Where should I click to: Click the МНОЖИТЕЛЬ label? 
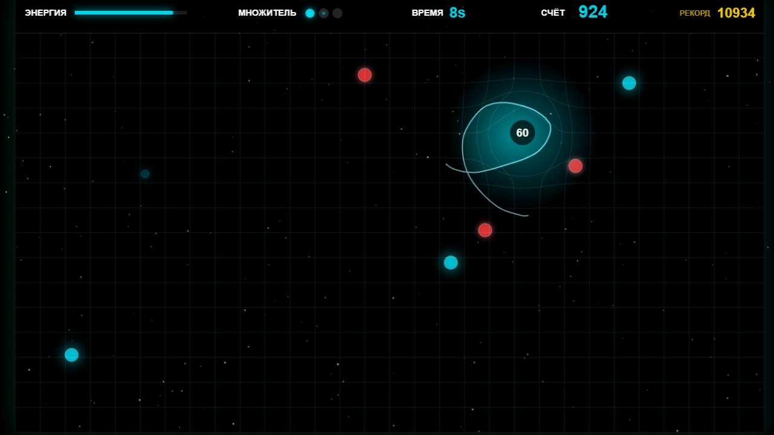pyautogui.click(x=267, y=12)
